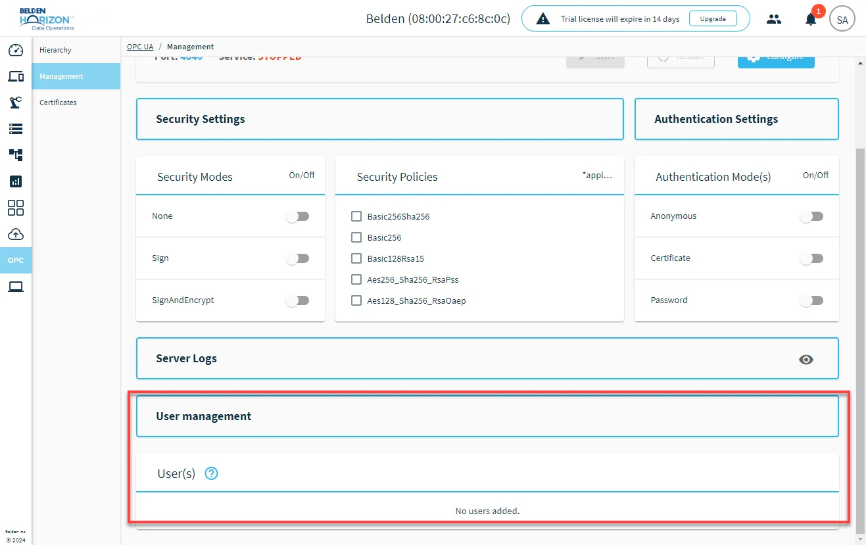Enable Password authentication mode
866x545 pixels.
coord(811,300)
